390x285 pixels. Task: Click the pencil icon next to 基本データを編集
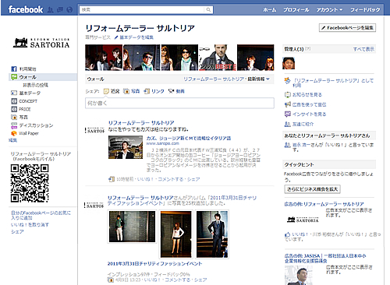click(x=116, y=37)
